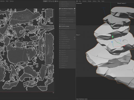The image size is (134, 100).
Task: Open the viewport Cameras menu
Action: 84,1
